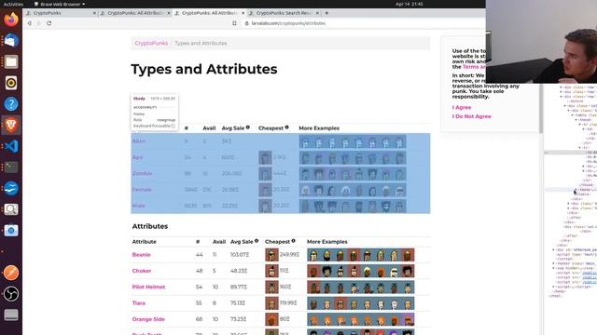Open the first script src link in DevTools

pyautogui.click(x=590, y=273)
